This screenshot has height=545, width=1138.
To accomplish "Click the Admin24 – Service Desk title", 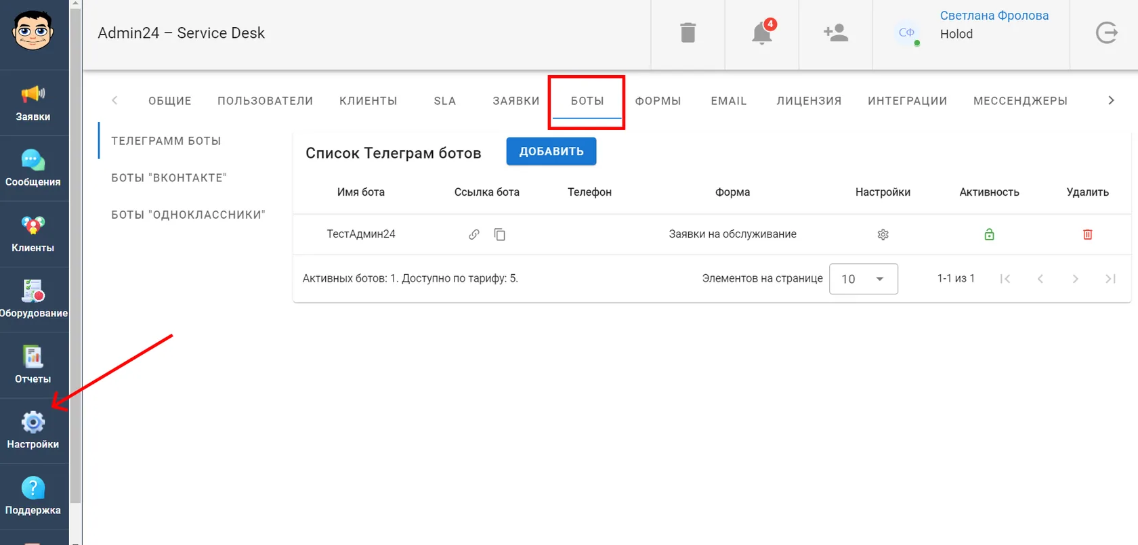I will 181,33.
